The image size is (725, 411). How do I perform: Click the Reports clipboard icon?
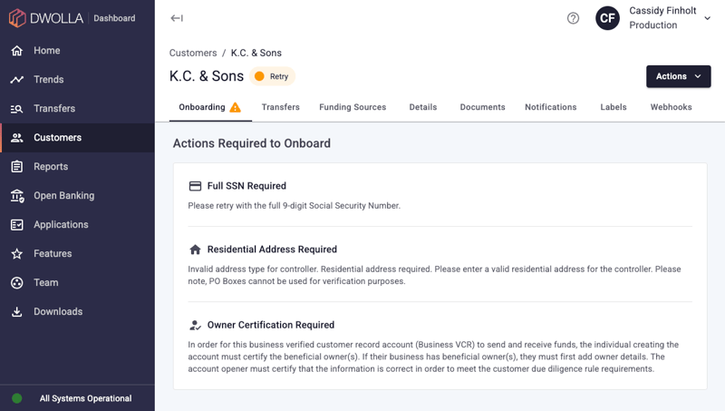tap(17, 167)
